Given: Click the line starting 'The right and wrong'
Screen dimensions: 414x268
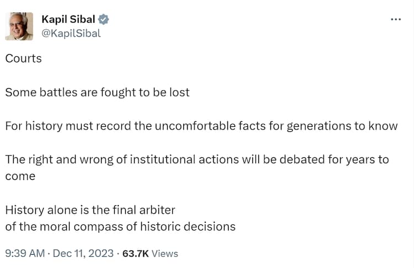Looking at the screenshot, I should [197, 159].
